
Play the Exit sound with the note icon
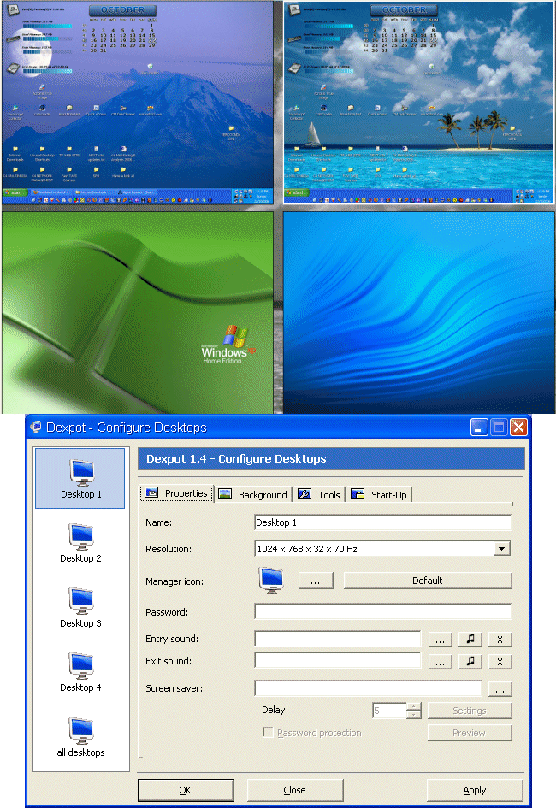[x=470, y=661]
